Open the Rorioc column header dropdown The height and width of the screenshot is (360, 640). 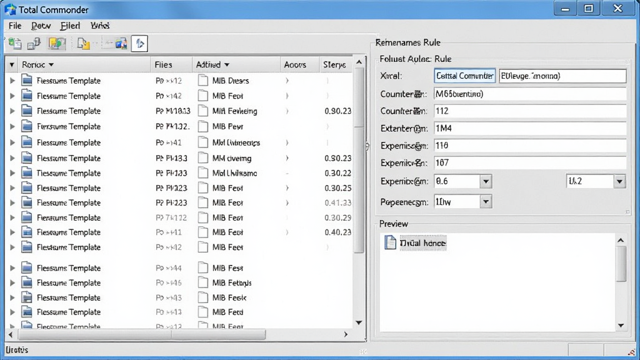pyautogui.click(x=51, y=65)
